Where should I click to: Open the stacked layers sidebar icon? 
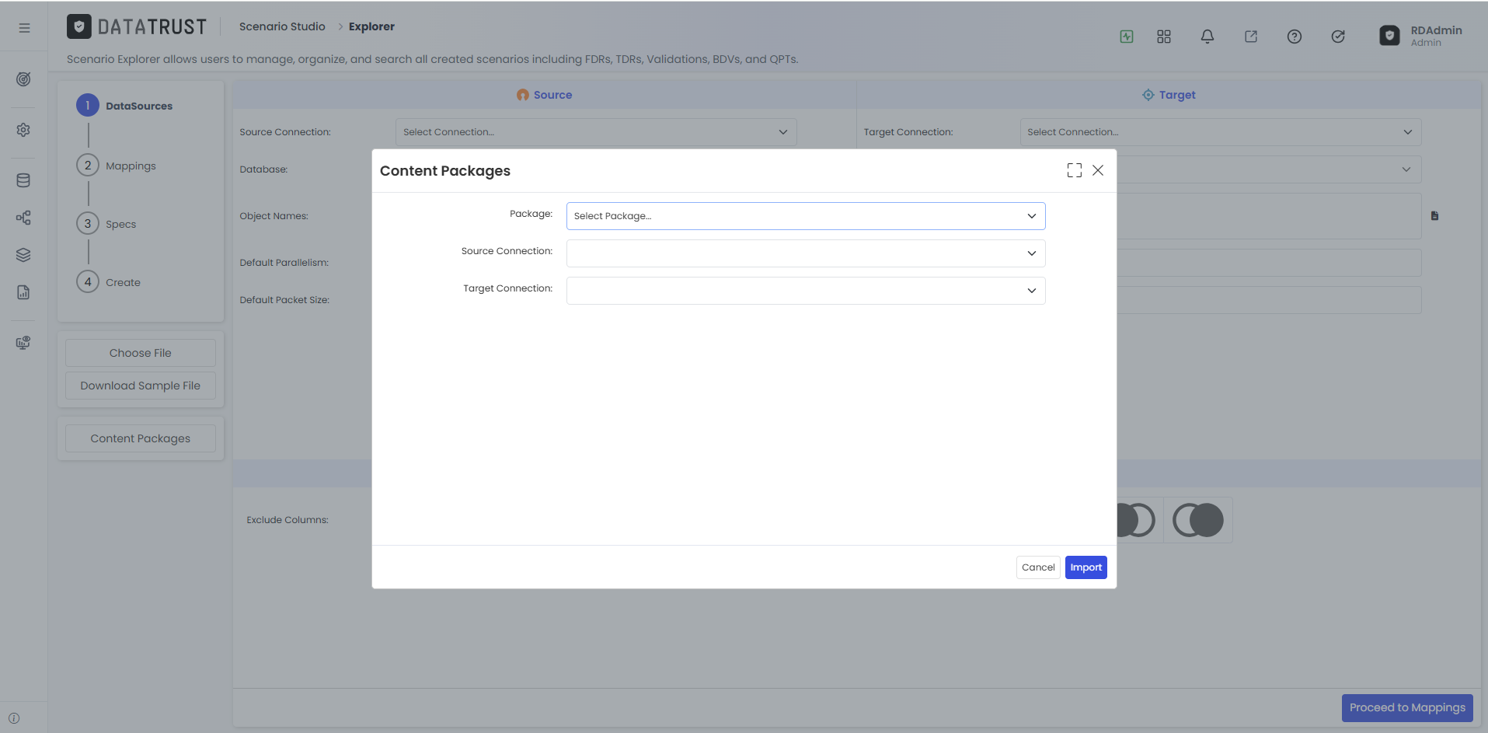pyautogui.click(x=23, y=255)
